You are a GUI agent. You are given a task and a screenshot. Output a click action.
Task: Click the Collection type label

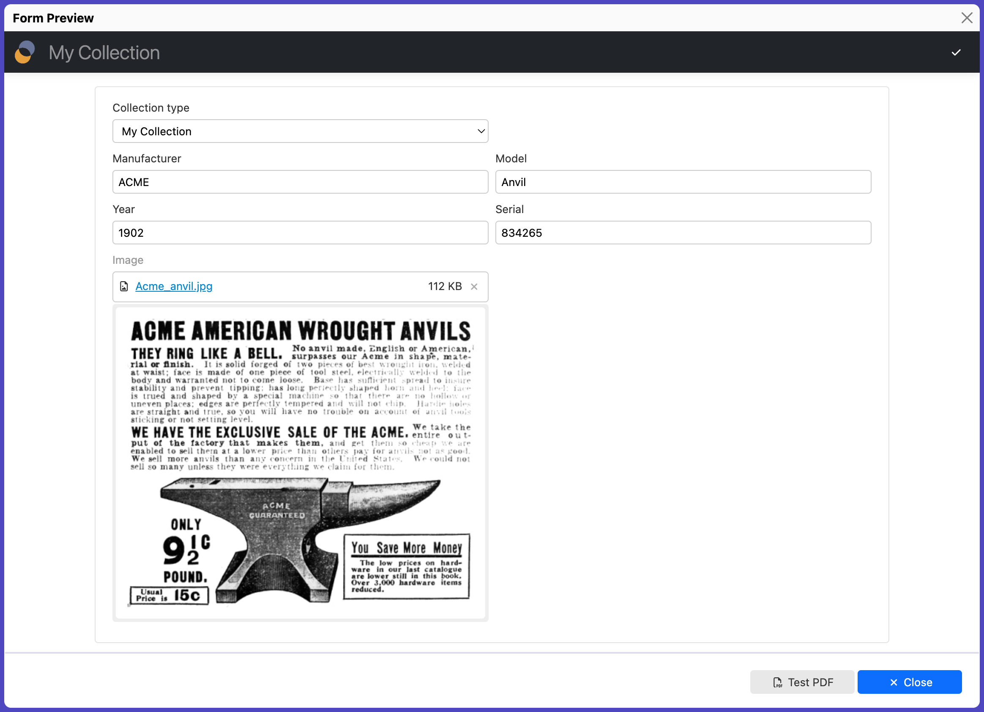(151, 107)
